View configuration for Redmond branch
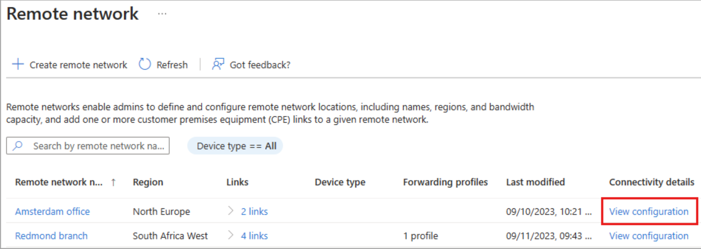 tap(648, 236)
